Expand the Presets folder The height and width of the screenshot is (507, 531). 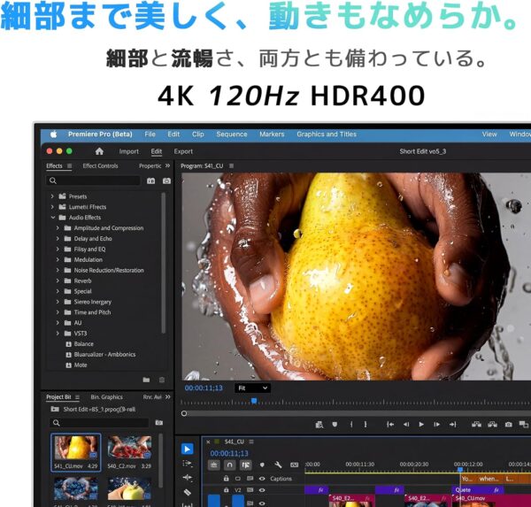52,196
